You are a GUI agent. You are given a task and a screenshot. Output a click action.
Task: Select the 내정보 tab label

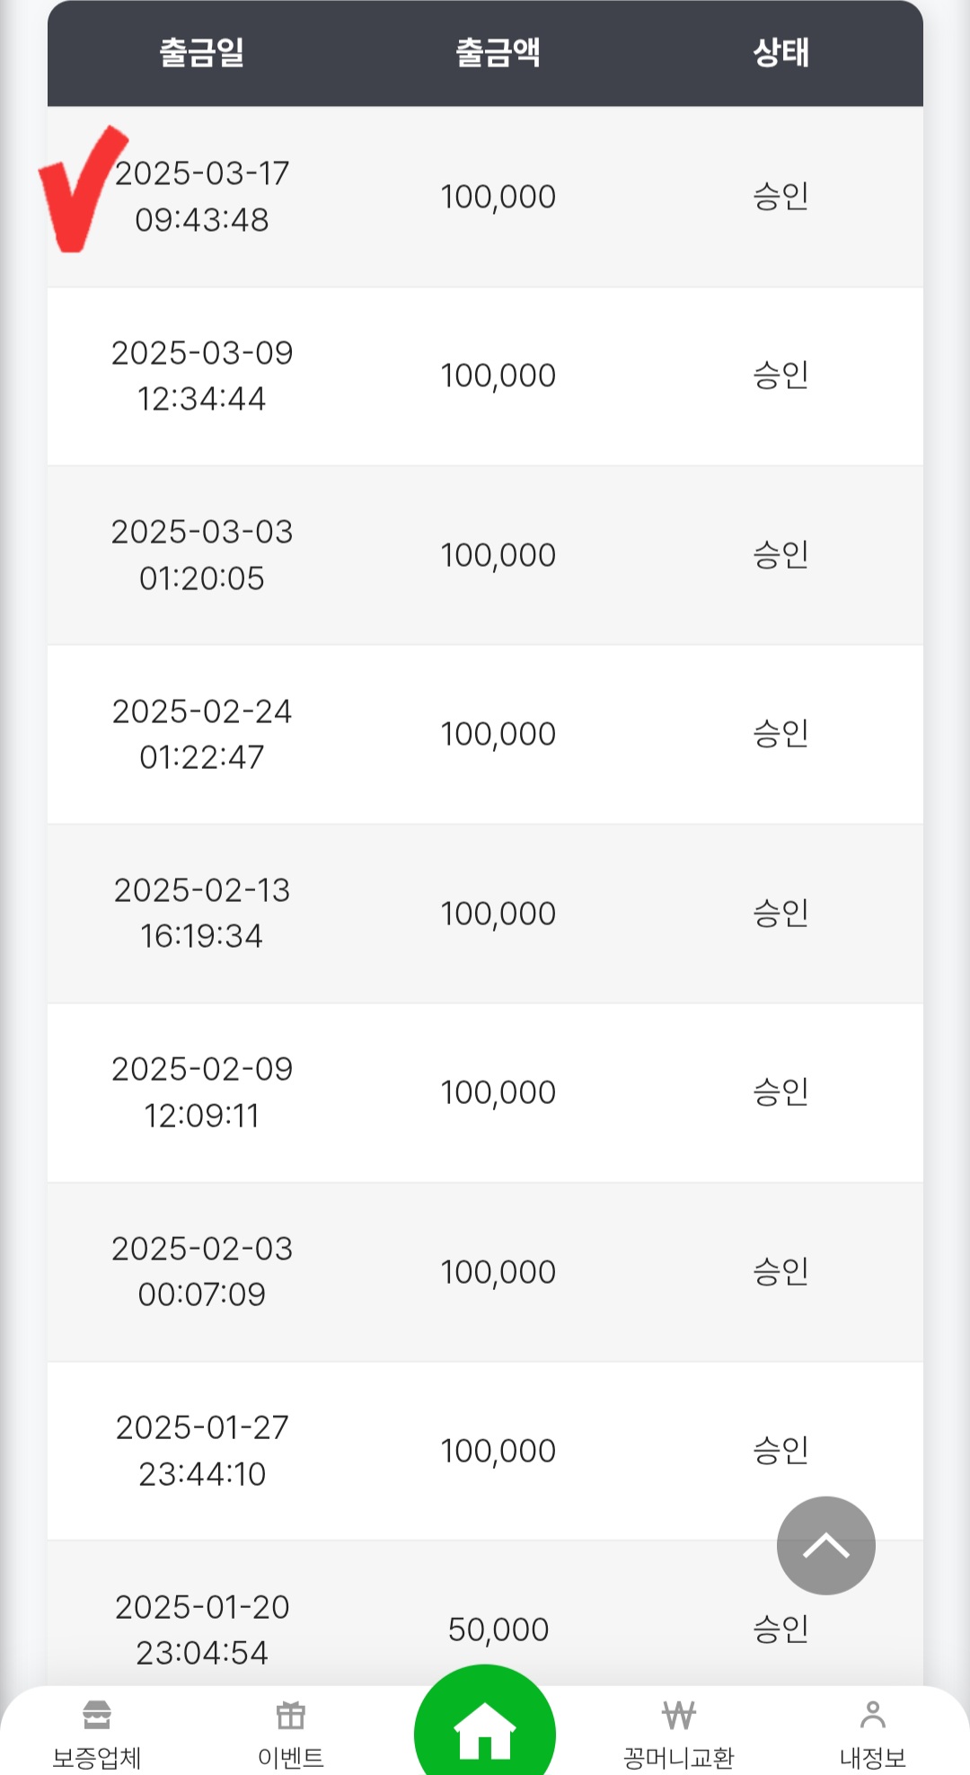pyautogui.click(x=872, y=1757)
